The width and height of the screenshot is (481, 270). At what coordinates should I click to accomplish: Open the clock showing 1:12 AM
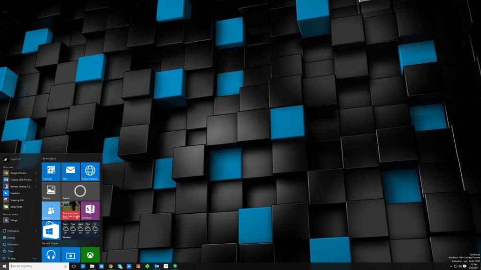point(473,266)
